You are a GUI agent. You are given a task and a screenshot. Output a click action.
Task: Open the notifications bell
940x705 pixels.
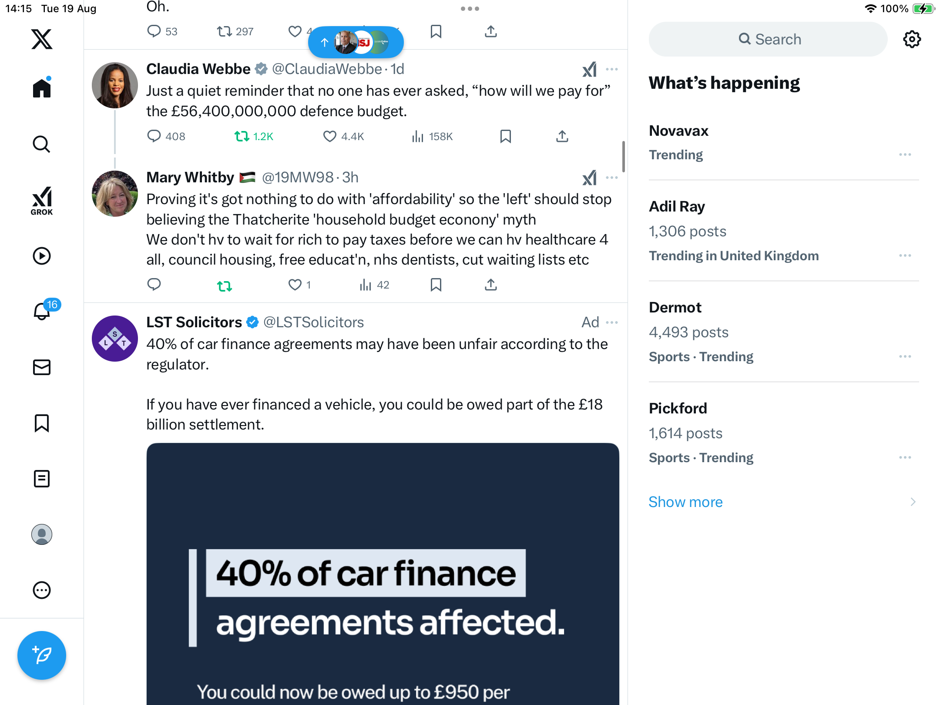point(42,311)
